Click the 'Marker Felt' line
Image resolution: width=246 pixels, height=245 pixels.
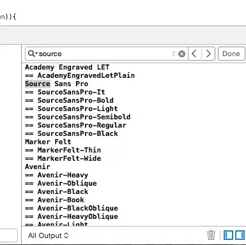48,142
